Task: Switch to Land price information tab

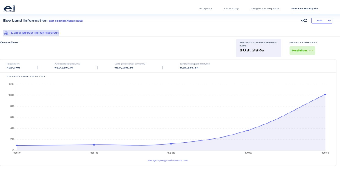Action: [x=34, y=32]
